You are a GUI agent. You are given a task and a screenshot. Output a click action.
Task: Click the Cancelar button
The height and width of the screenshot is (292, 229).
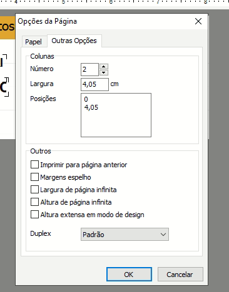(180, 275)
